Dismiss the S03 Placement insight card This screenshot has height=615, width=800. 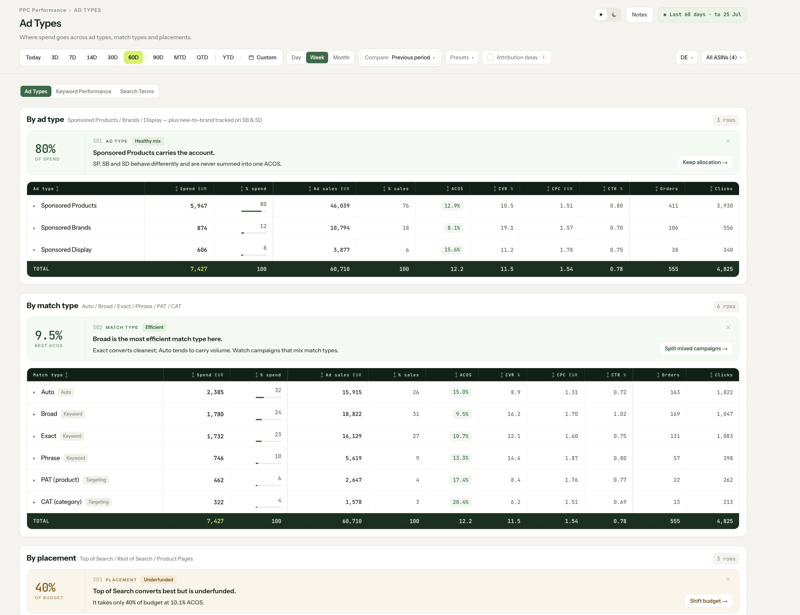coord(728,579)
